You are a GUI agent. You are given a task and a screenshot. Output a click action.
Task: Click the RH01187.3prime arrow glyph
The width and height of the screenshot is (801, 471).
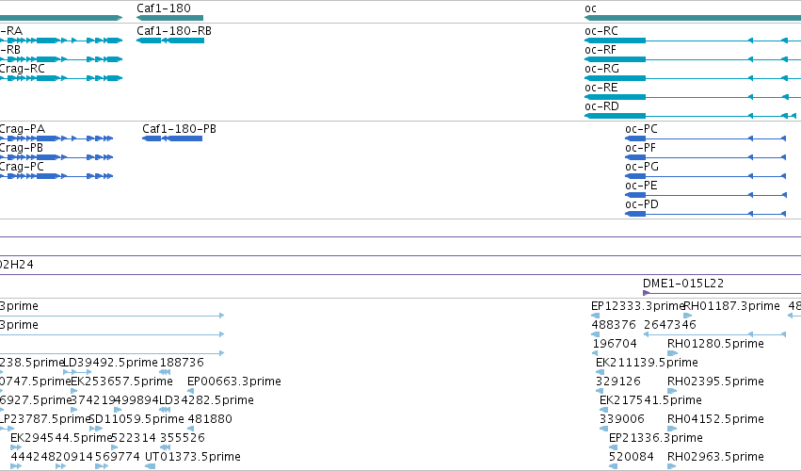click(x=688, y=316)
